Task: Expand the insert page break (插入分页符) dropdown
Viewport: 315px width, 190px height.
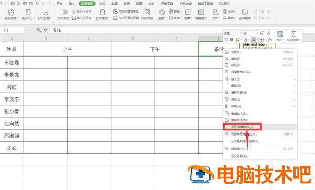Action: (x=92, y=18)
